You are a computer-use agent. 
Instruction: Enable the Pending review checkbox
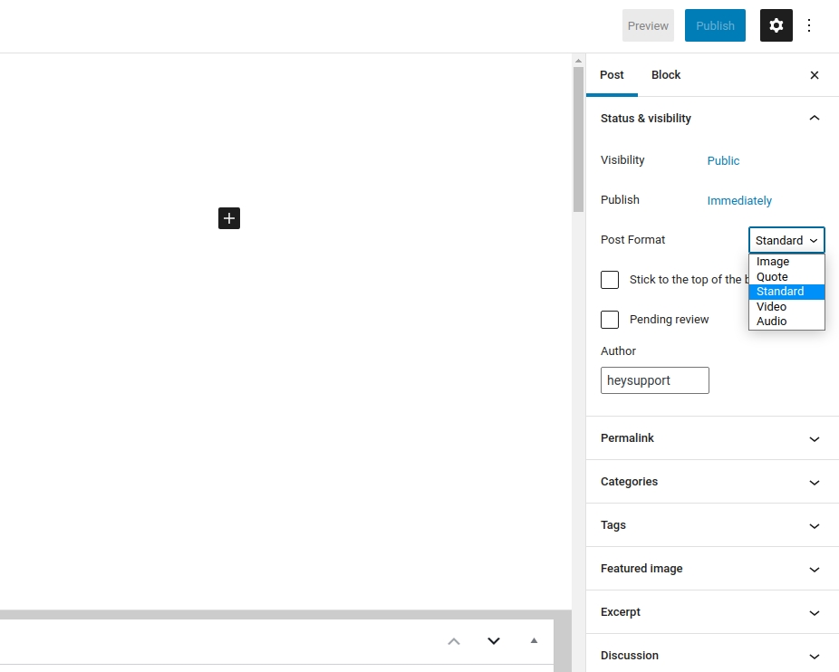610,320
